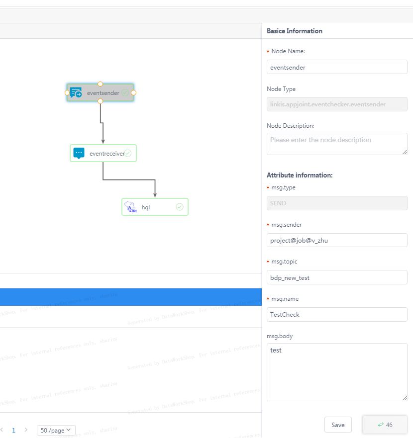Click the Node Description text area
413x438 pixels.
[337, 144]
